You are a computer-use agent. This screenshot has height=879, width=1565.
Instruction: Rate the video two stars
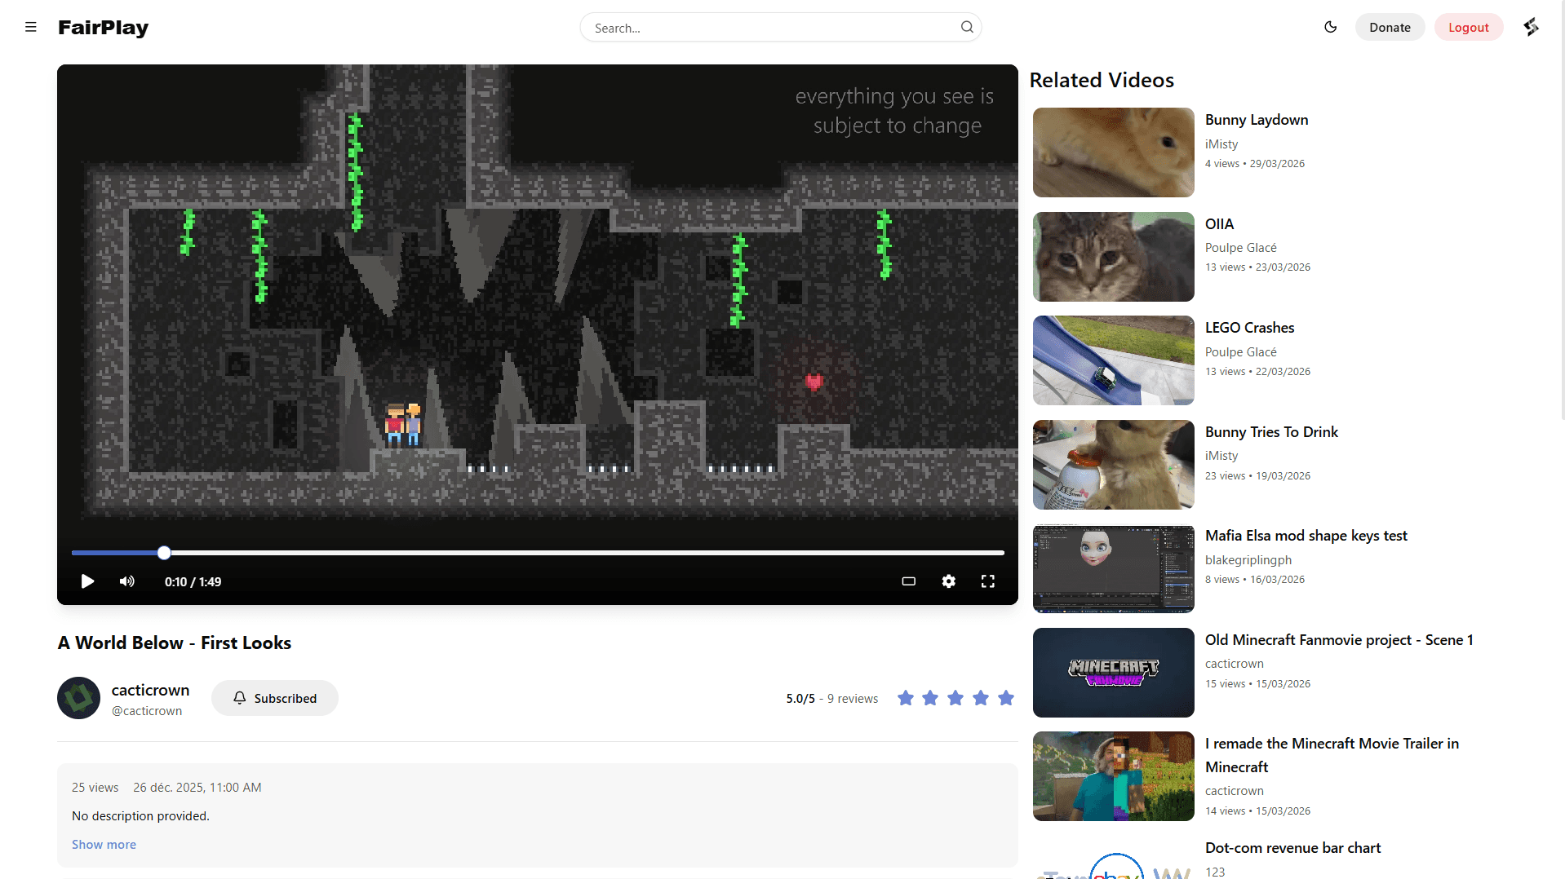[930, 698]
